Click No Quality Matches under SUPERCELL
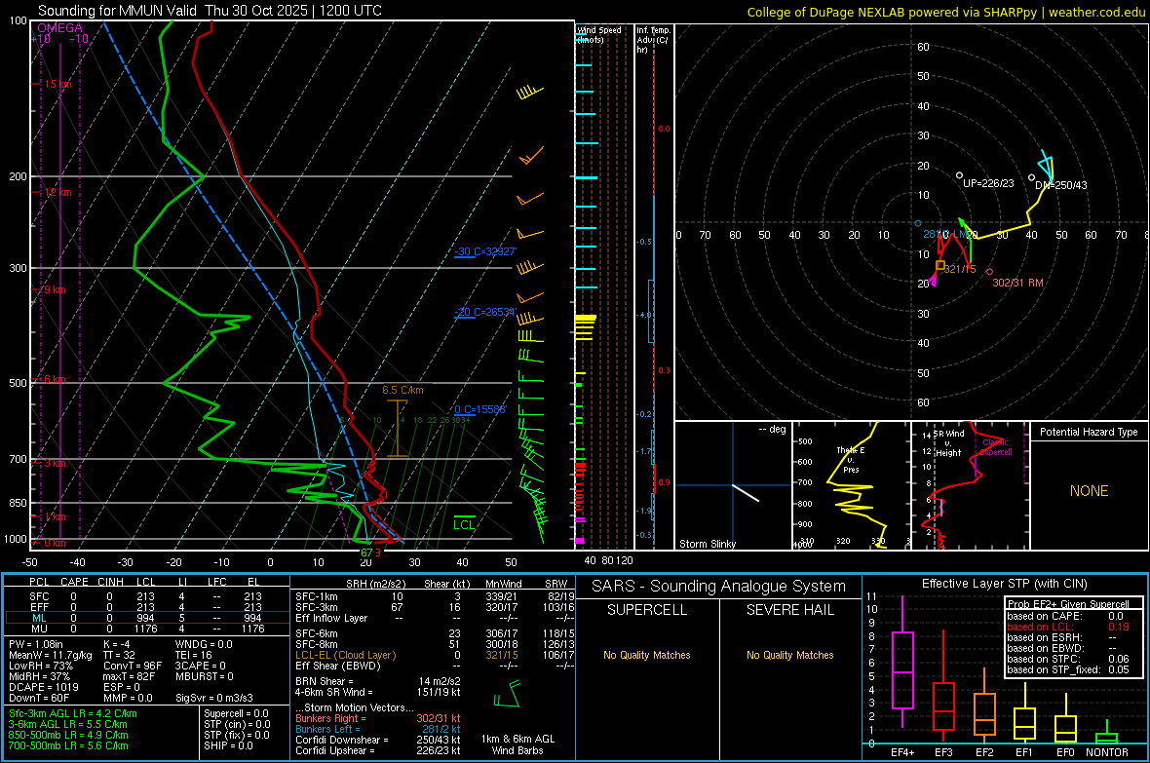The height and width of the screenshot is (763, 1150). [647, 655]
